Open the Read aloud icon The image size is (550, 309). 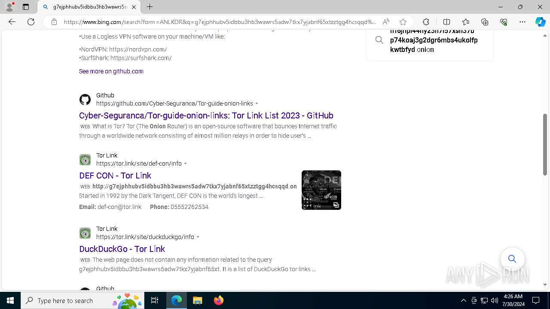[386, 22]
